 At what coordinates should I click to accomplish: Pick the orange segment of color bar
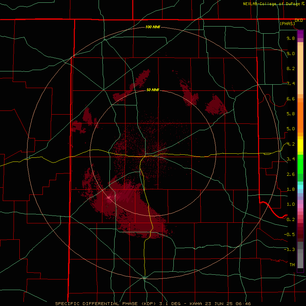(x=300, y=118)
